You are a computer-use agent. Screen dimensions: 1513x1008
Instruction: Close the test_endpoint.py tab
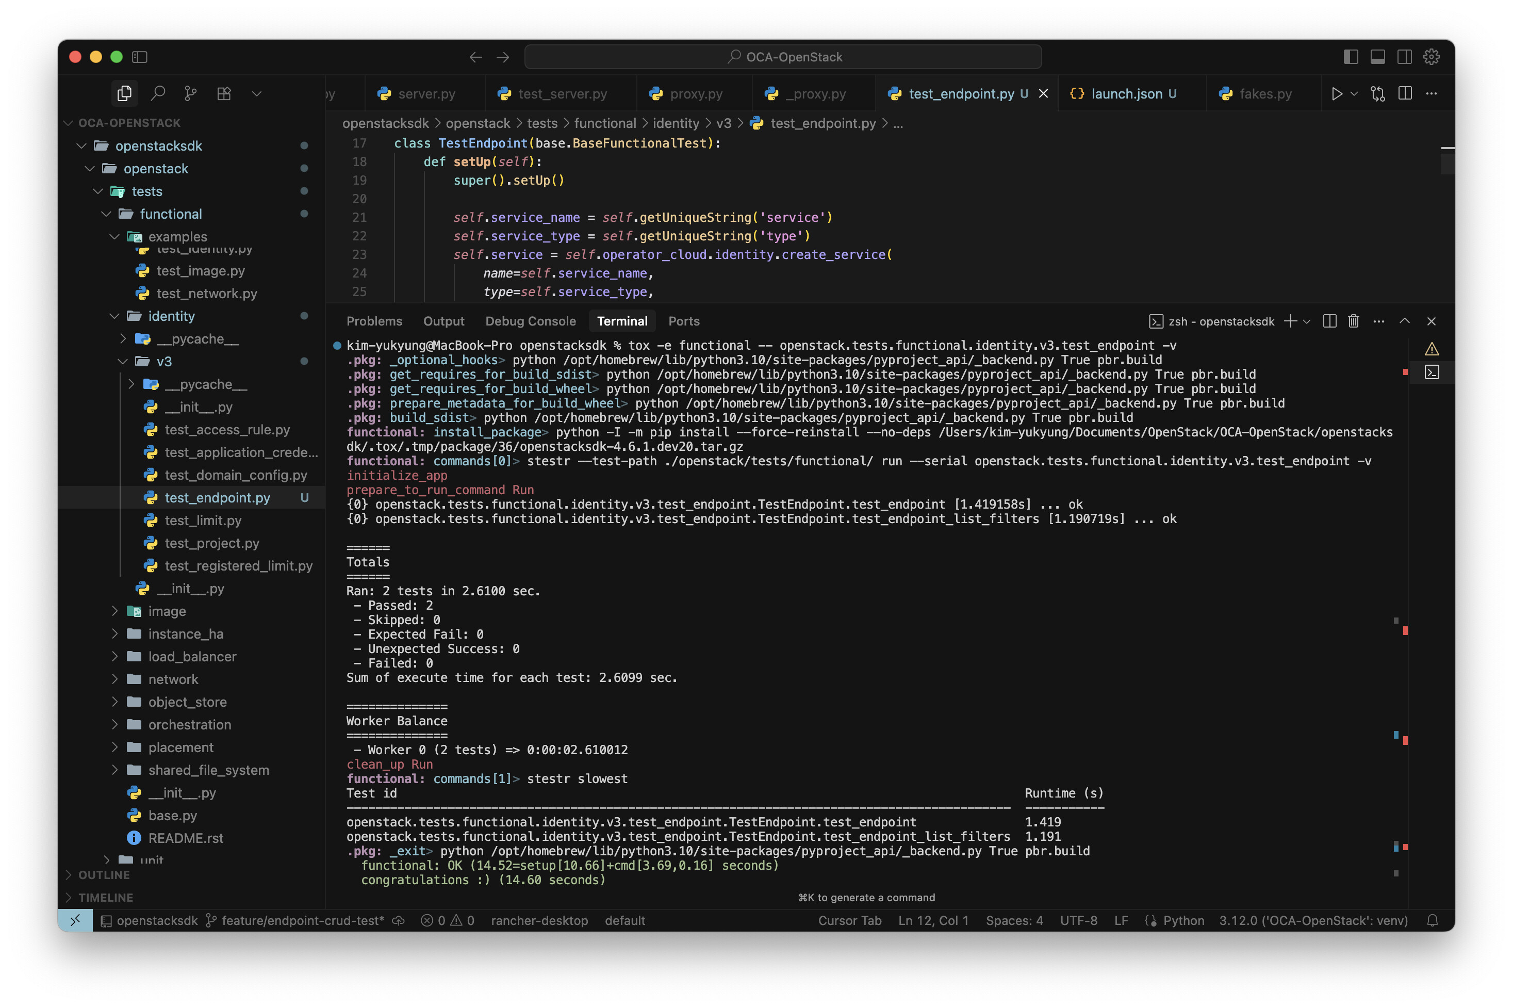tap(1043, 94)
